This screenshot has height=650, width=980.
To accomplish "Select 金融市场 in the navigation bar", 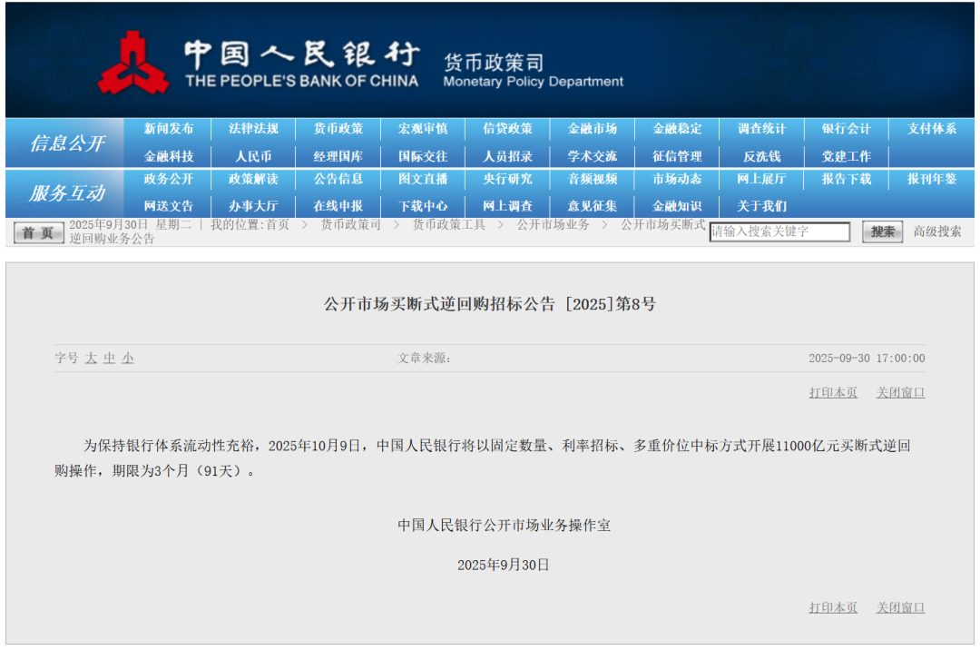I will (x=593, y=129).
